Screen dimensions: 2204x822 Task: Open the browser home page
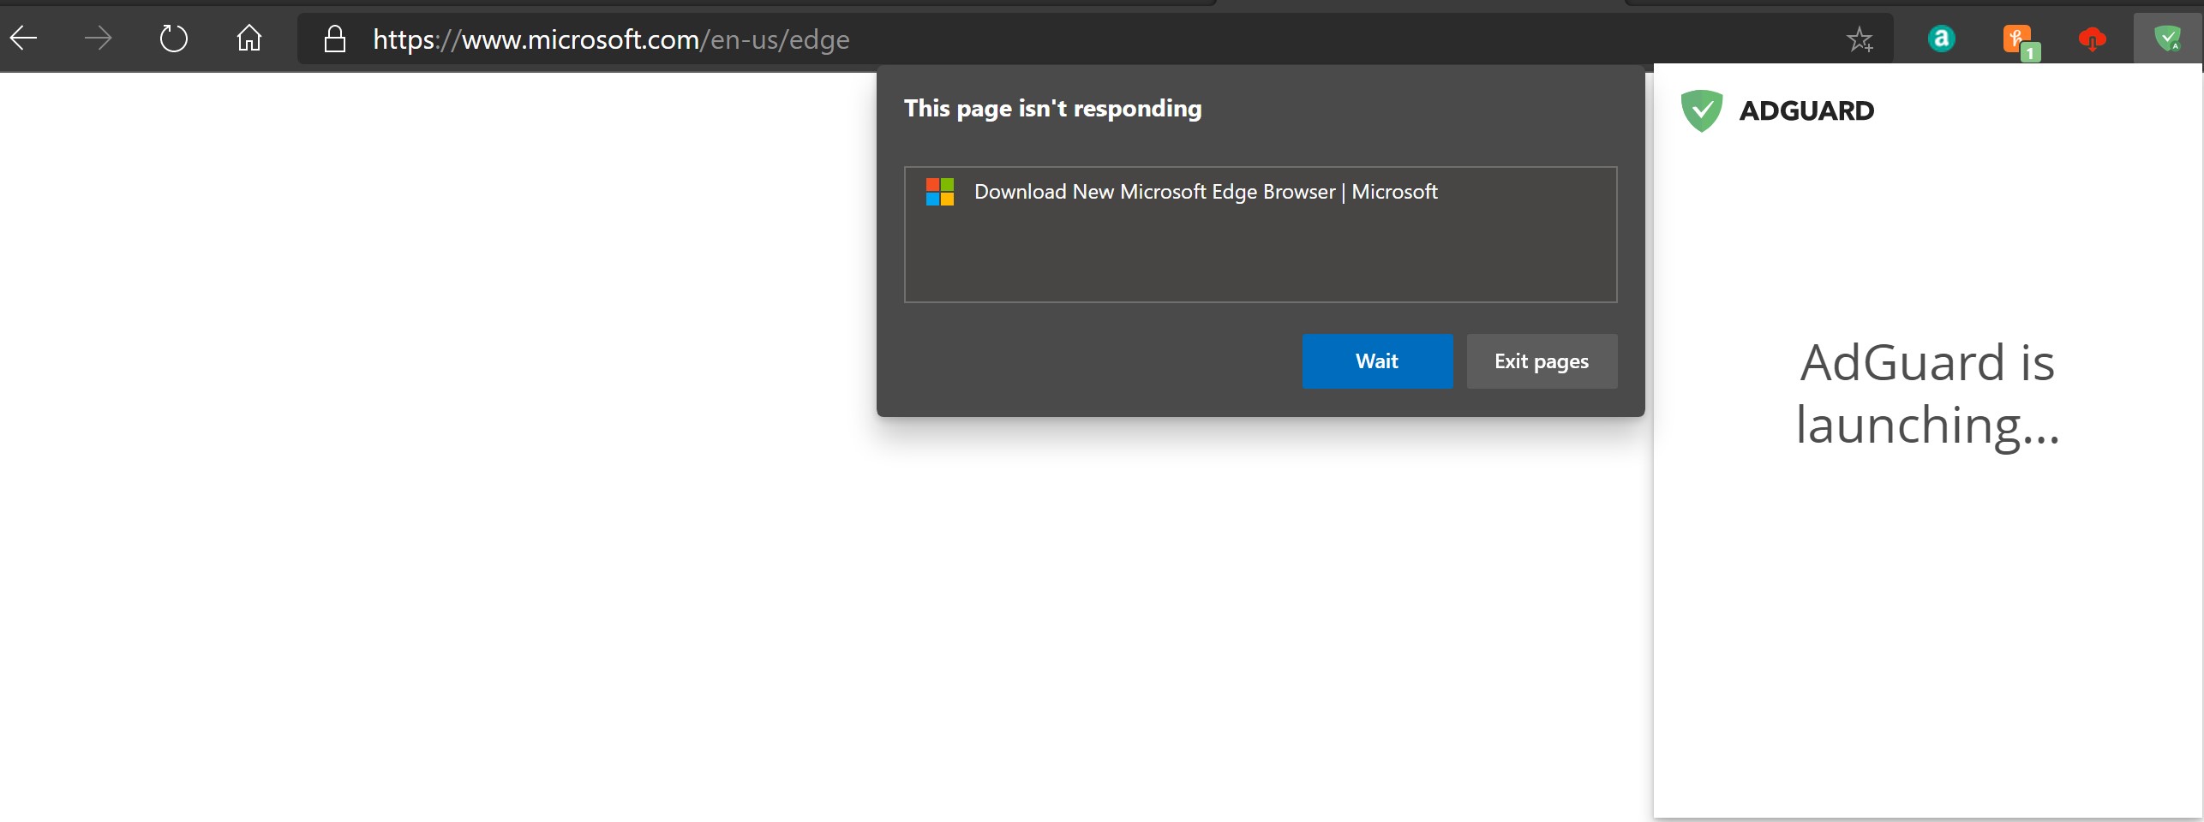coord(249,39)
